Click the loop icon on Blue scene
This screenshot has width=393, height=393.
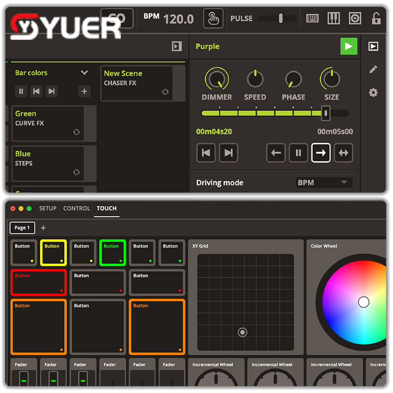(x=77, y=172)
